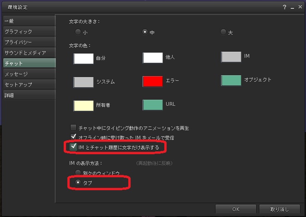Select large 大 font size option
Screen dimensions: 306x217
224,32
